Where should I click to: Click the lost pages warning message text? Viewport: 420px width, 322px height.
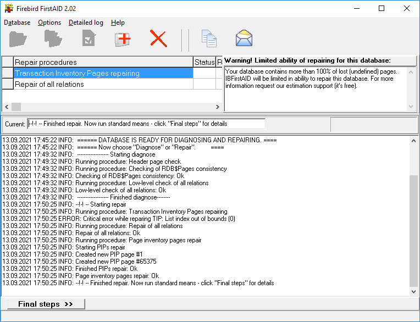(x=311, y=79)
